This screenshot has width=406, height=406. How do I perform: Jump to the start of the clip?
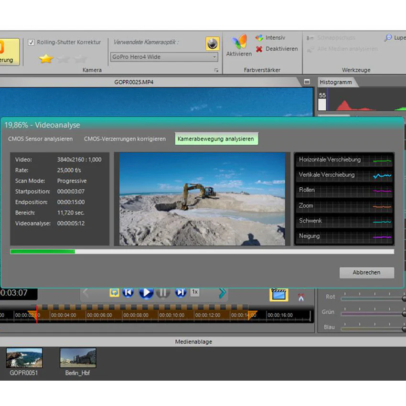[128, 293]
